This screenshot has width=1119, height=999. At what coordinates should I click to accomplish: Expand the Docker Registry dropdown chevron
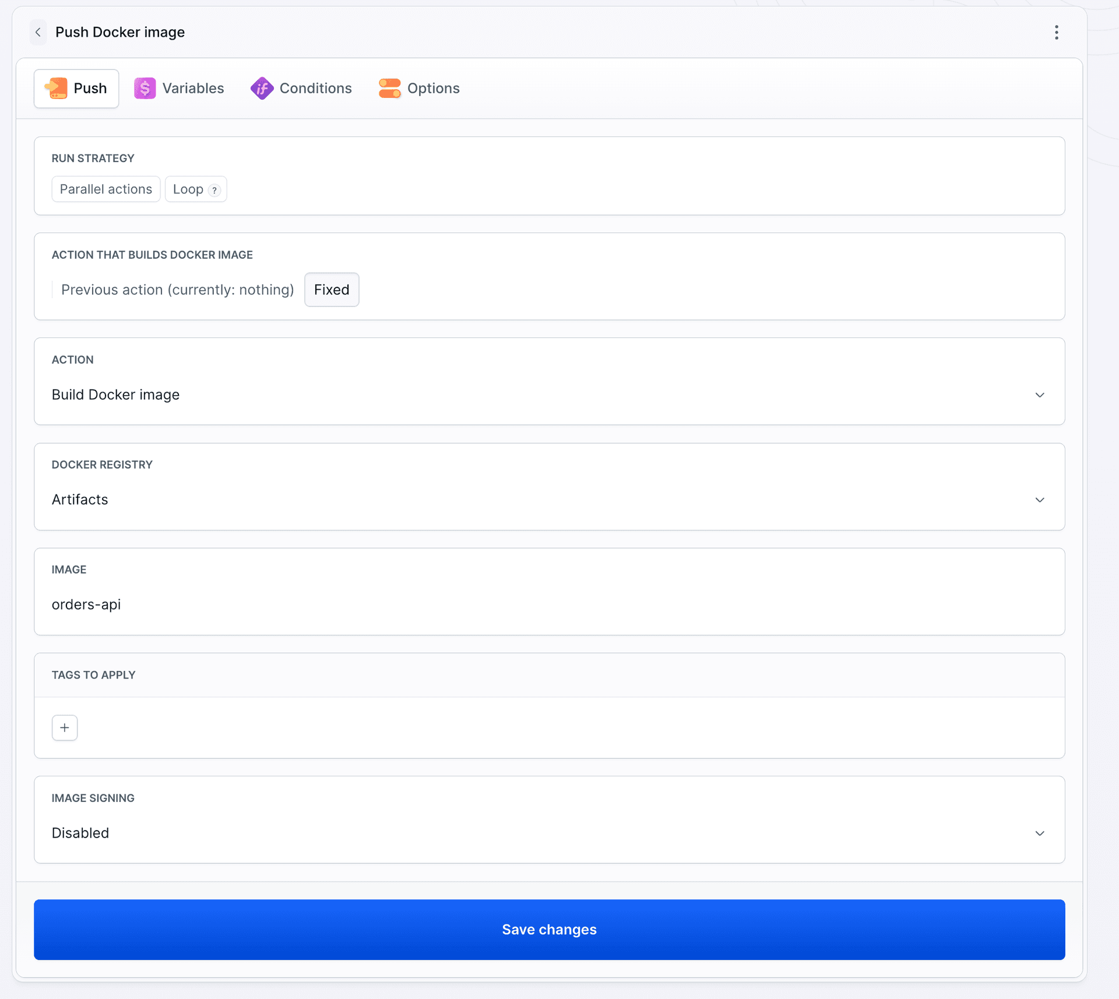(1039, 500)
